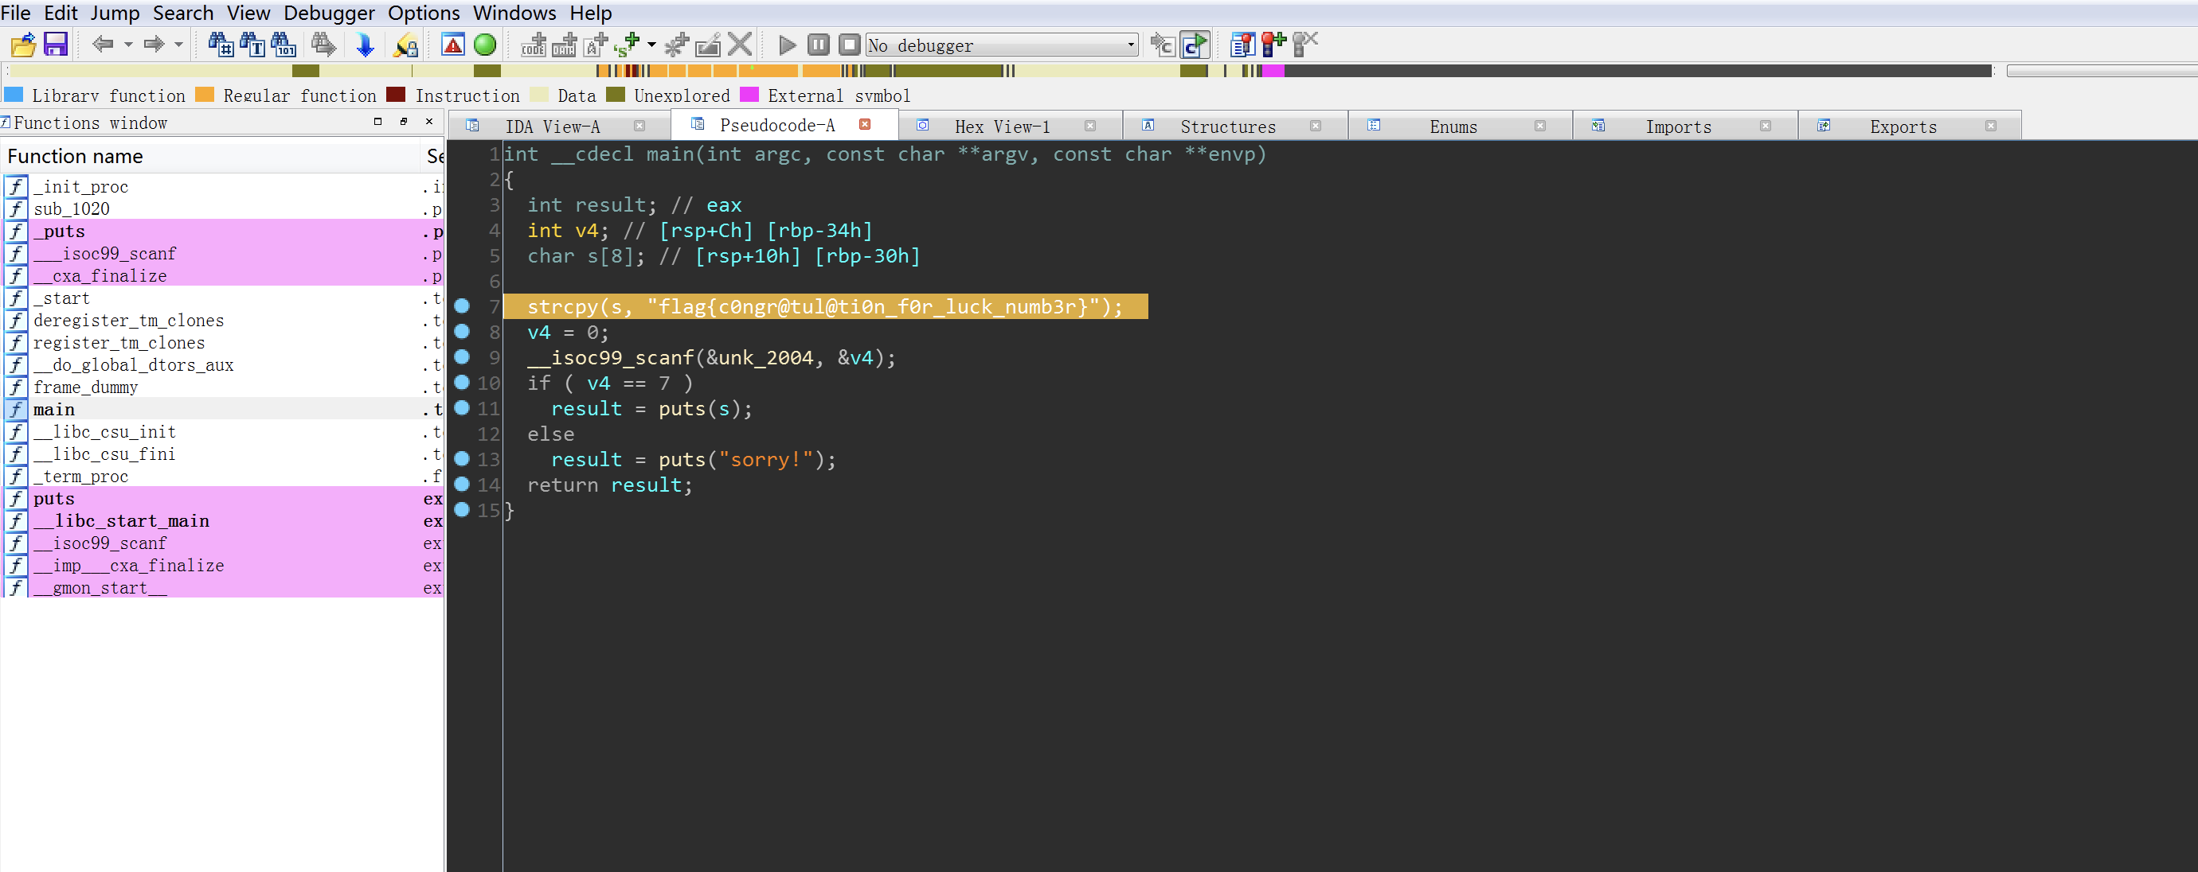
Task: Select the Stop execution icon
Action: tap(851, 45)
